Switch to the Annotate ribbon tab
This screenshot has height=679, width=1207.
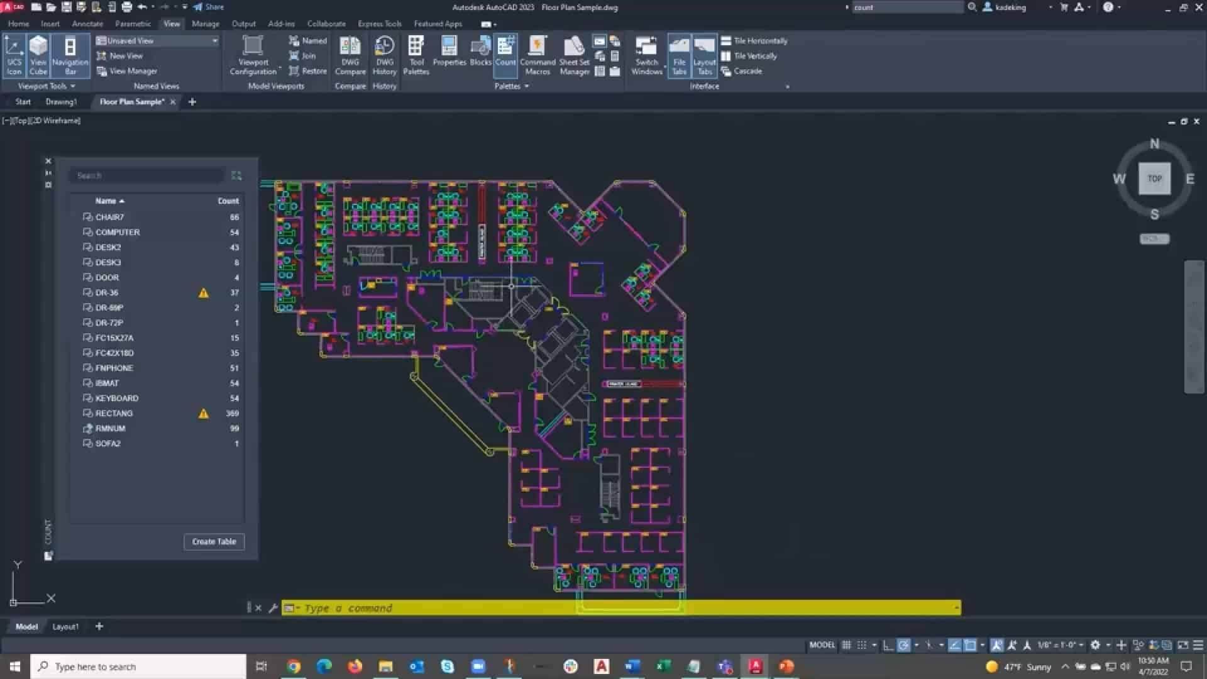(x=87, y=24)
